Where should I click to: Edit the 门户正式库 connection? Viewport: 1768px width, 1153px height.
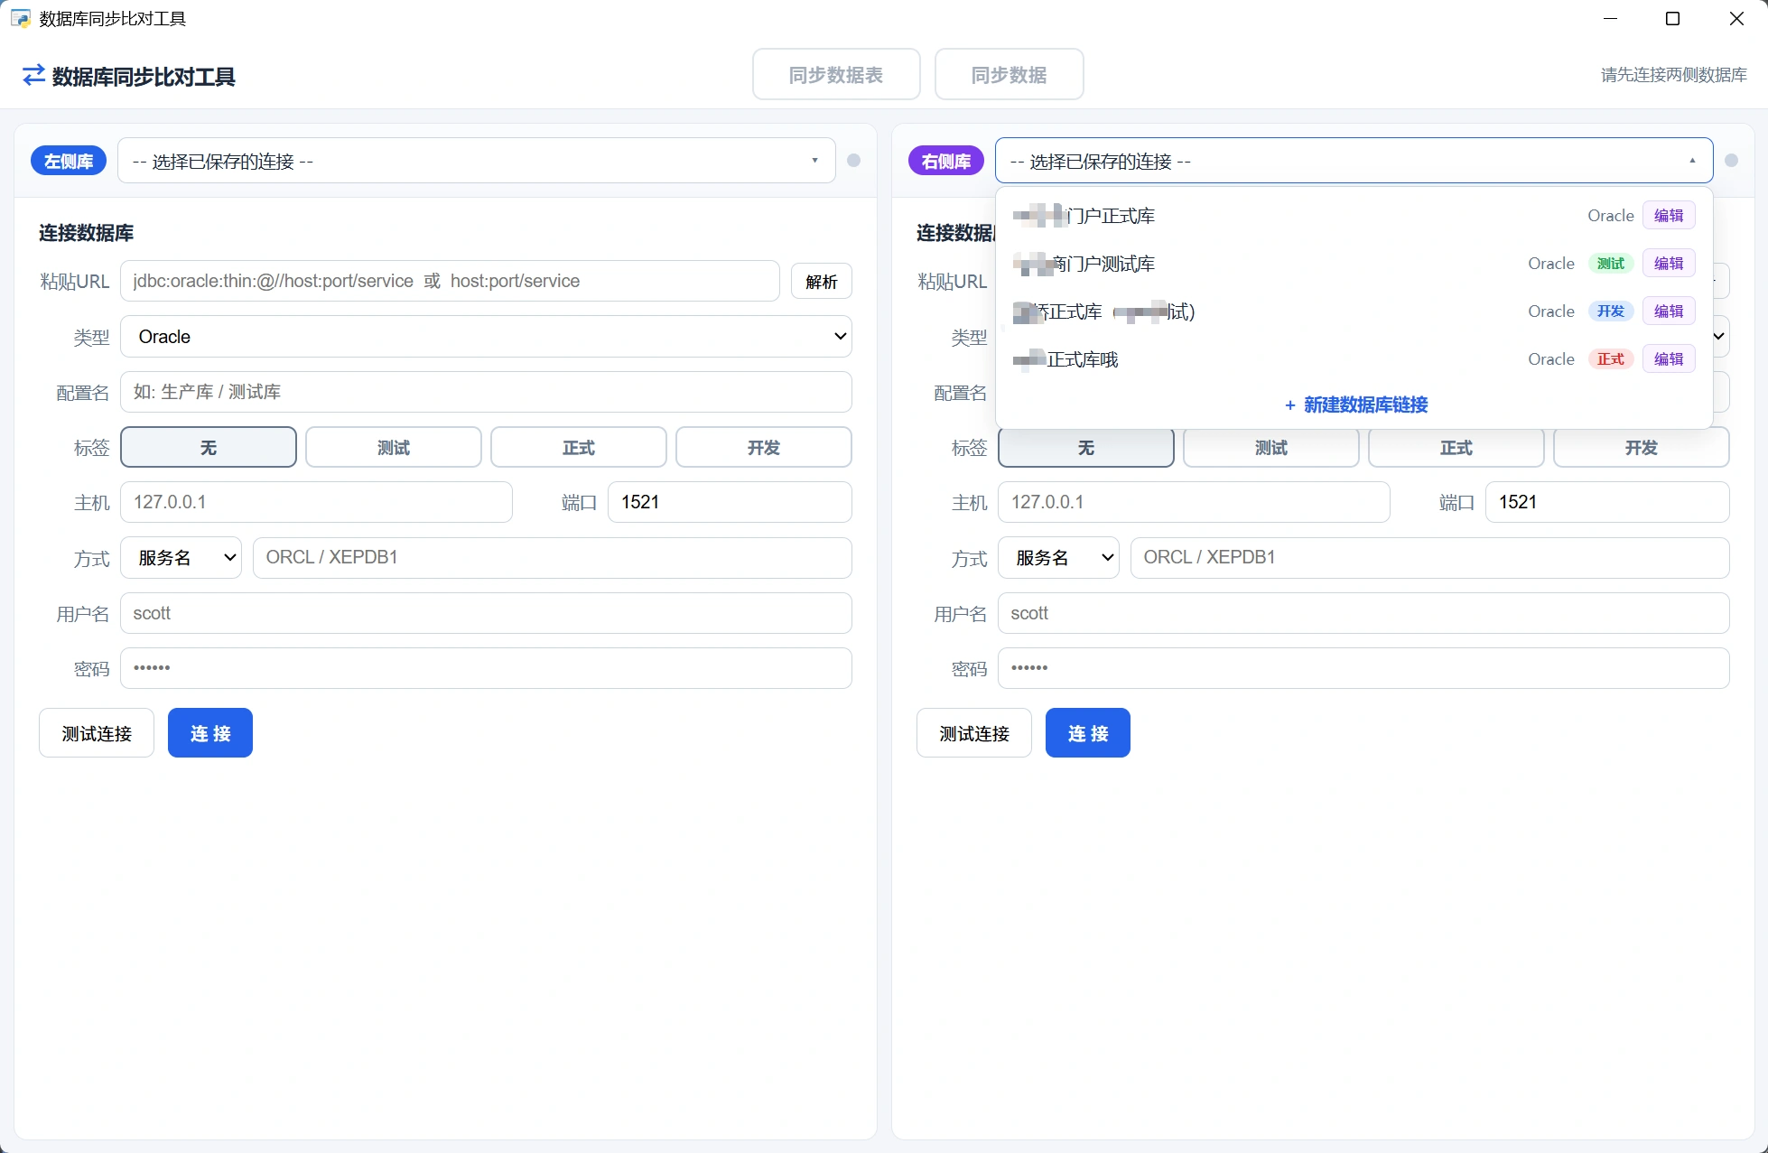pos(1669,216)
